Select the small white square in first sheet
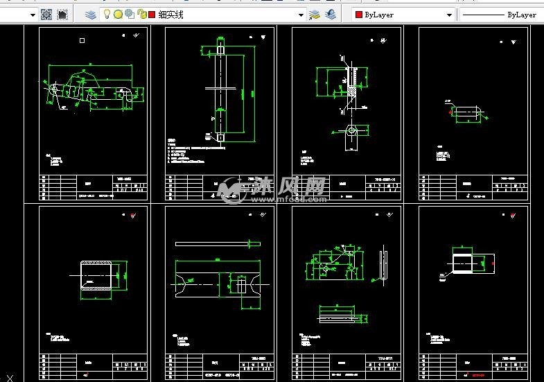Image resolution: width=544 pixels, height=382 pixels. 82,41
